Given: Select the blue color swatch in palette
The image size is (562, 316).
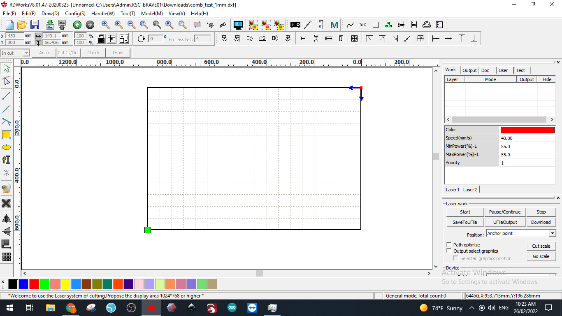Looking at the screenshot, I should click(x=23, y=284).
